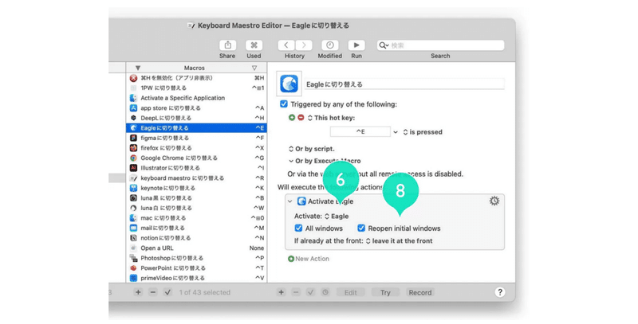Select 'app store に切り替える' macro
The height and width of the screenshot is (324, 638).
(196, 108)
